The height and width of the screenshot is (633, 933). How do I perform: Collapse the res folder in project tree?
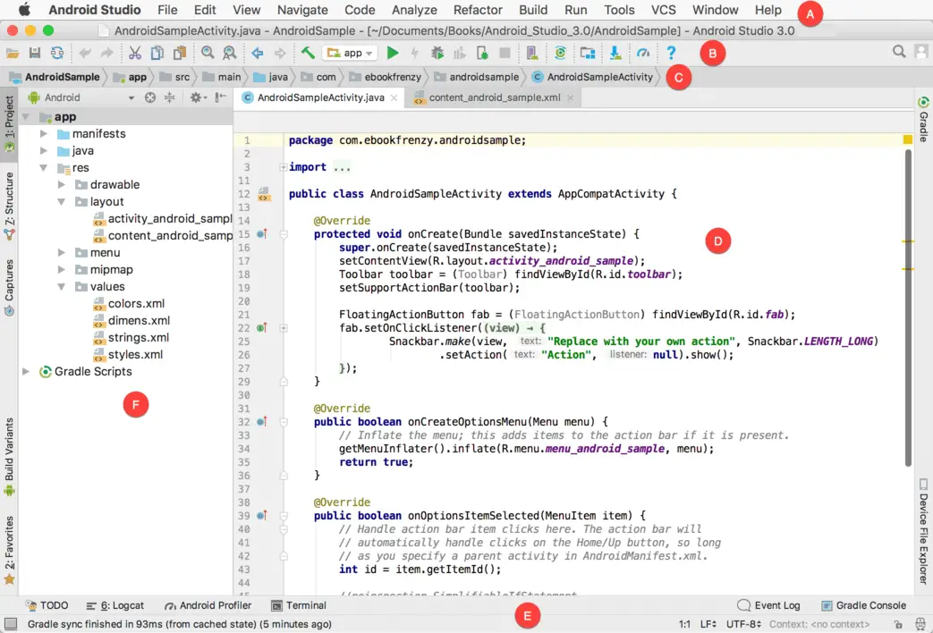43,168
